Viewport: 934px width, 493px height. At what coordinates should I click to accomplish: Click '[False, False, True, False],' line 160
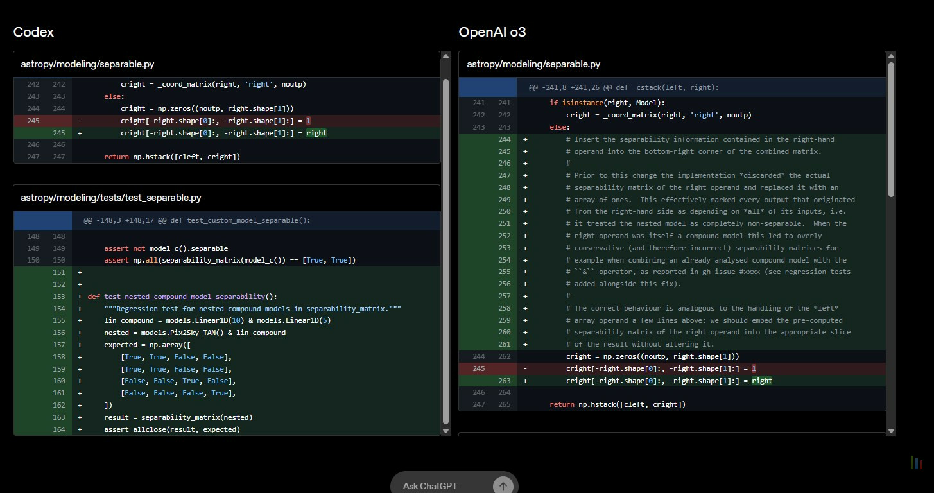(x=227, y=381)
